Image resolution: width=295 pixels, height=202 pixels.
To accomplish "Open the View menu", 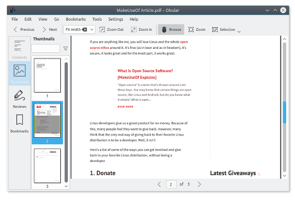I will click(x=43, y=19).
